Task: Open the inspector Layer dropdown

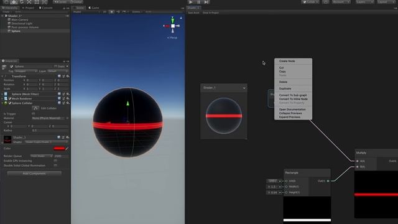Action: coord(58,71)
